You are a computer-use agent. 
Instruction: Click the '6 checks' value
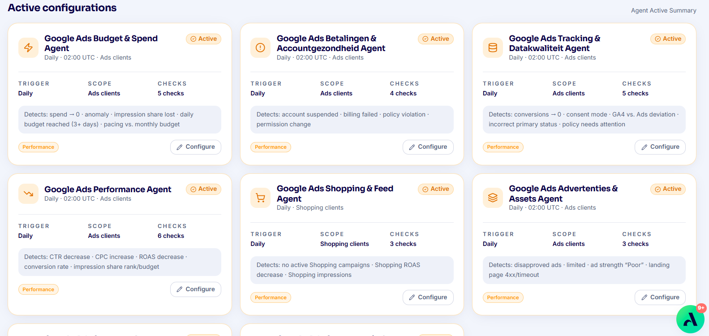(171, 236)
